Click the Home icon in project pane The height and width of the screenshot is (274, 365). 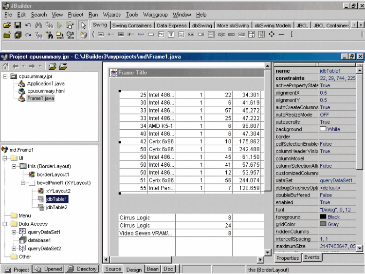tap(5, 66)
